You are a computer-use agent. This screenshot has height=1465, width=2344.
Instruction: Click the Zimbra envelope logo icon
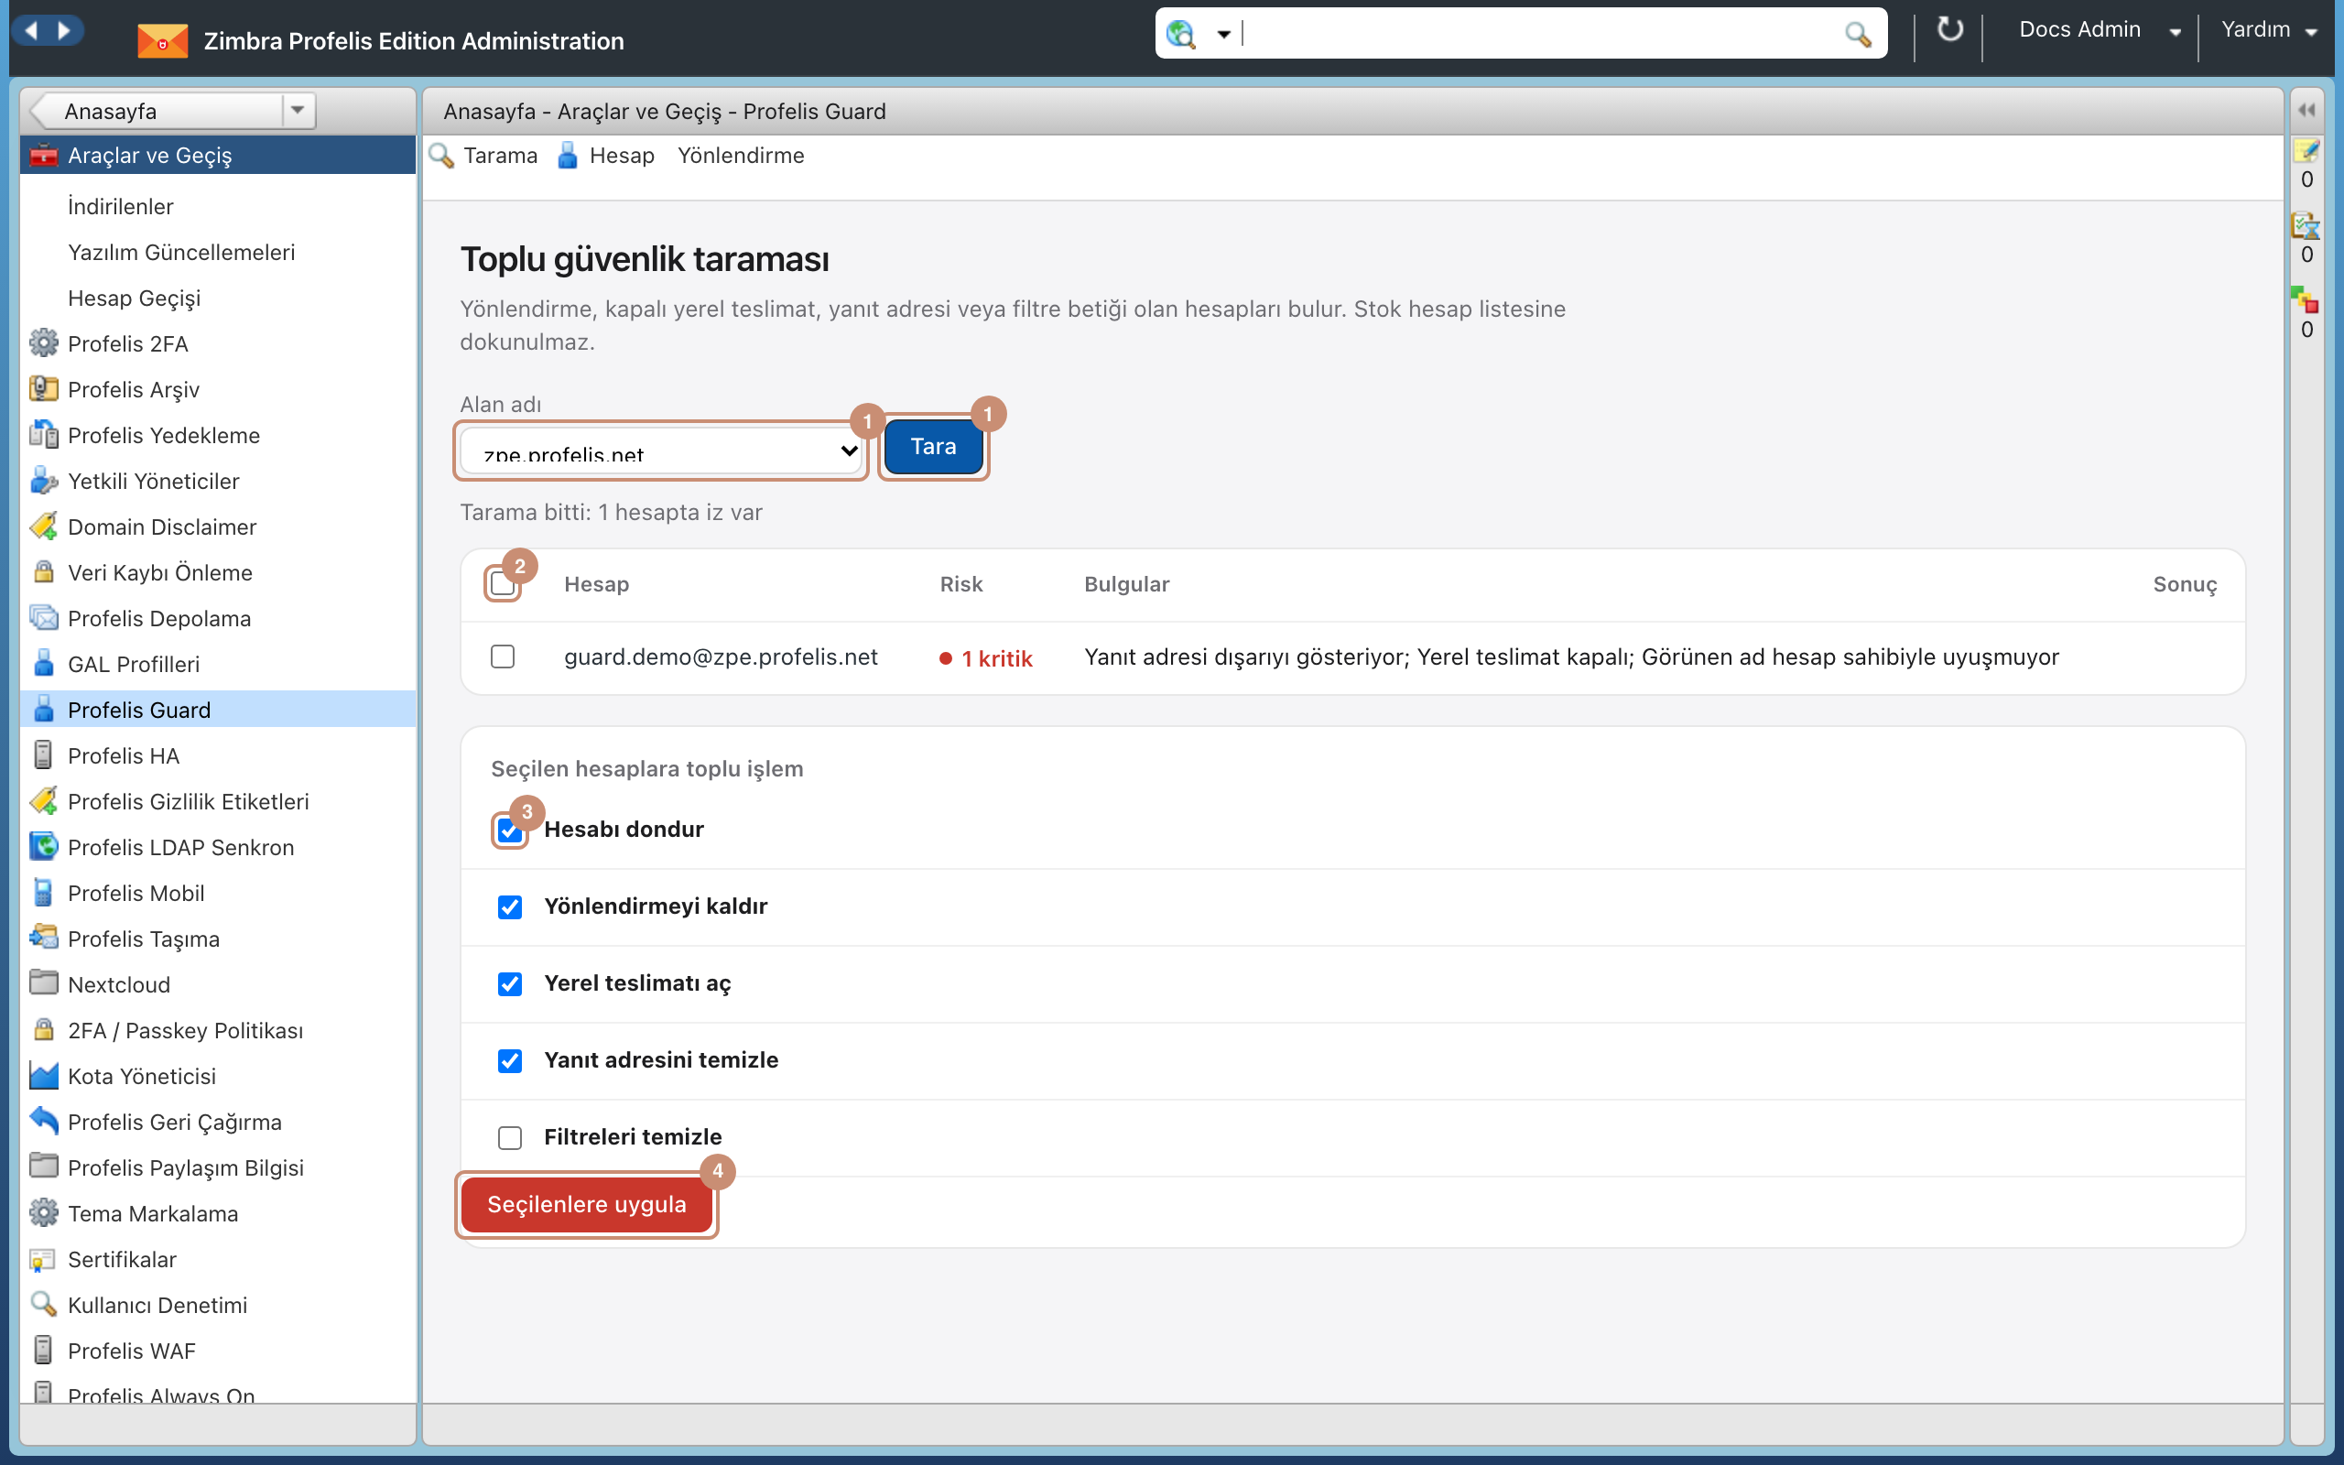[x=162, y=40]
